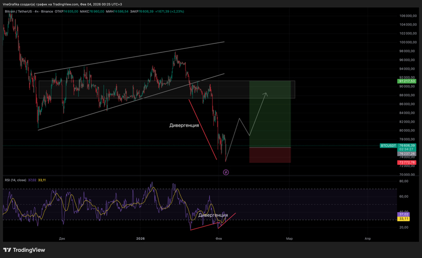Click the 104 000,00 price axis label
This screenshot has height=258, width=422.
pos(408,24)
